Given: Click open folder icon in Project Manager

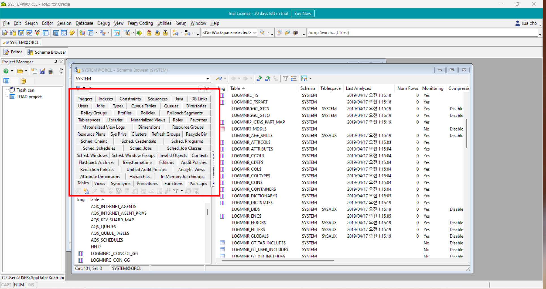Looking at the screenshot, I should click(20, 71).
